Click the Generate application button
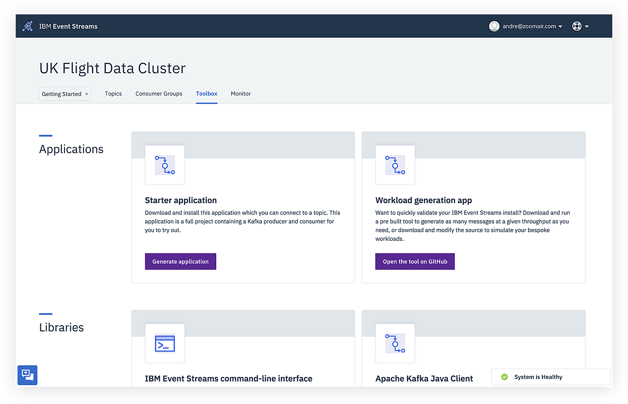 [180, 261]
